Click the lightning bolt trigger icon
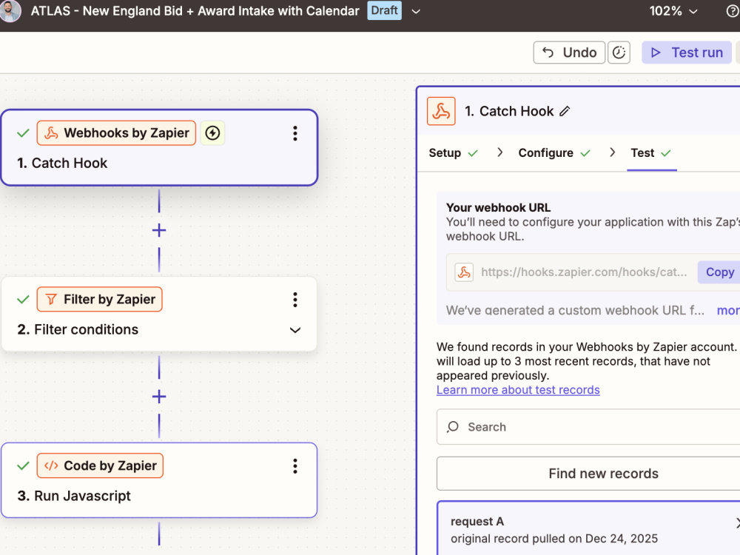740x555 pixels. [212, 133]
